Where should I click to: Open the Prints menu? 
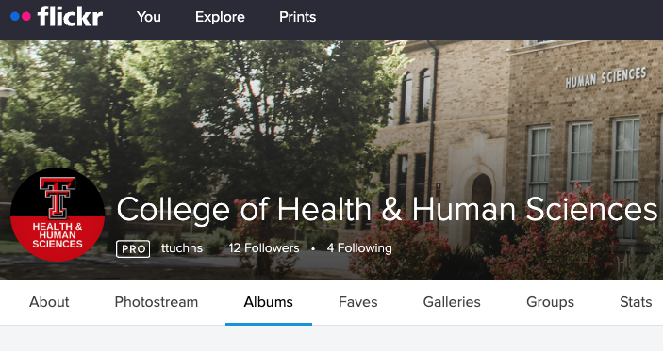click(298, 17)
